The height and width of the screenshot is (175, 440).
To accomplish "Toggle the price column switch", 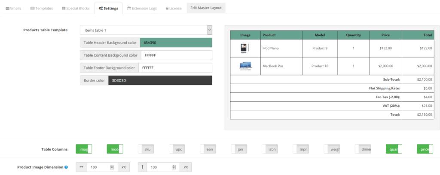I will [x=425, y=149].
